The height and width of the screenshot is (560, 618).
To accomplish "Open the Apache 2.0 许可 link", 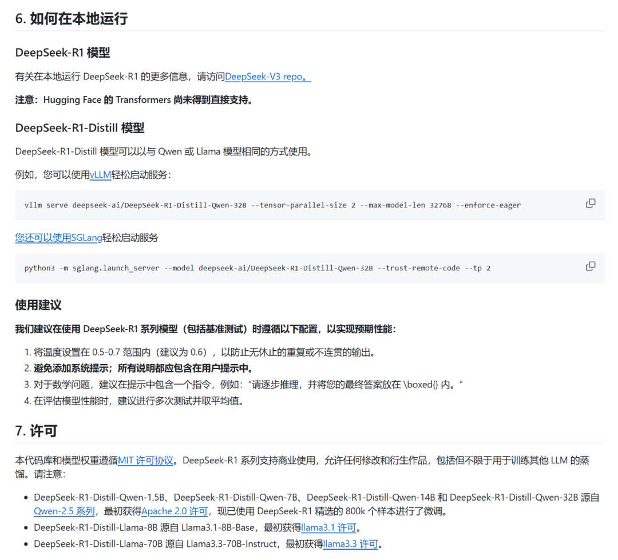I will [x=173, y=511].
